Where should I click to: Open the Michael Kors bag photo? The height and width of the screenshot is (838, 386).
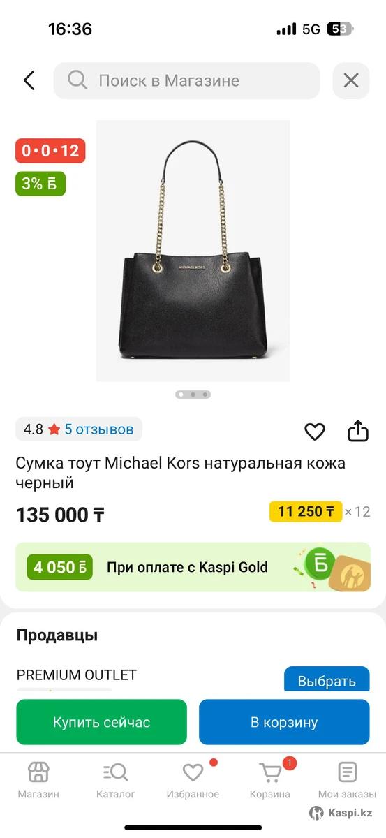pyautogui.click(x=193, y=251)
